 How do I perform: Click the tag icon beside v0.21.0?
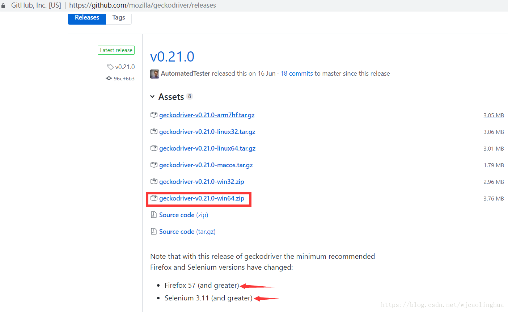pyautogui.click(x=110, y=67)
